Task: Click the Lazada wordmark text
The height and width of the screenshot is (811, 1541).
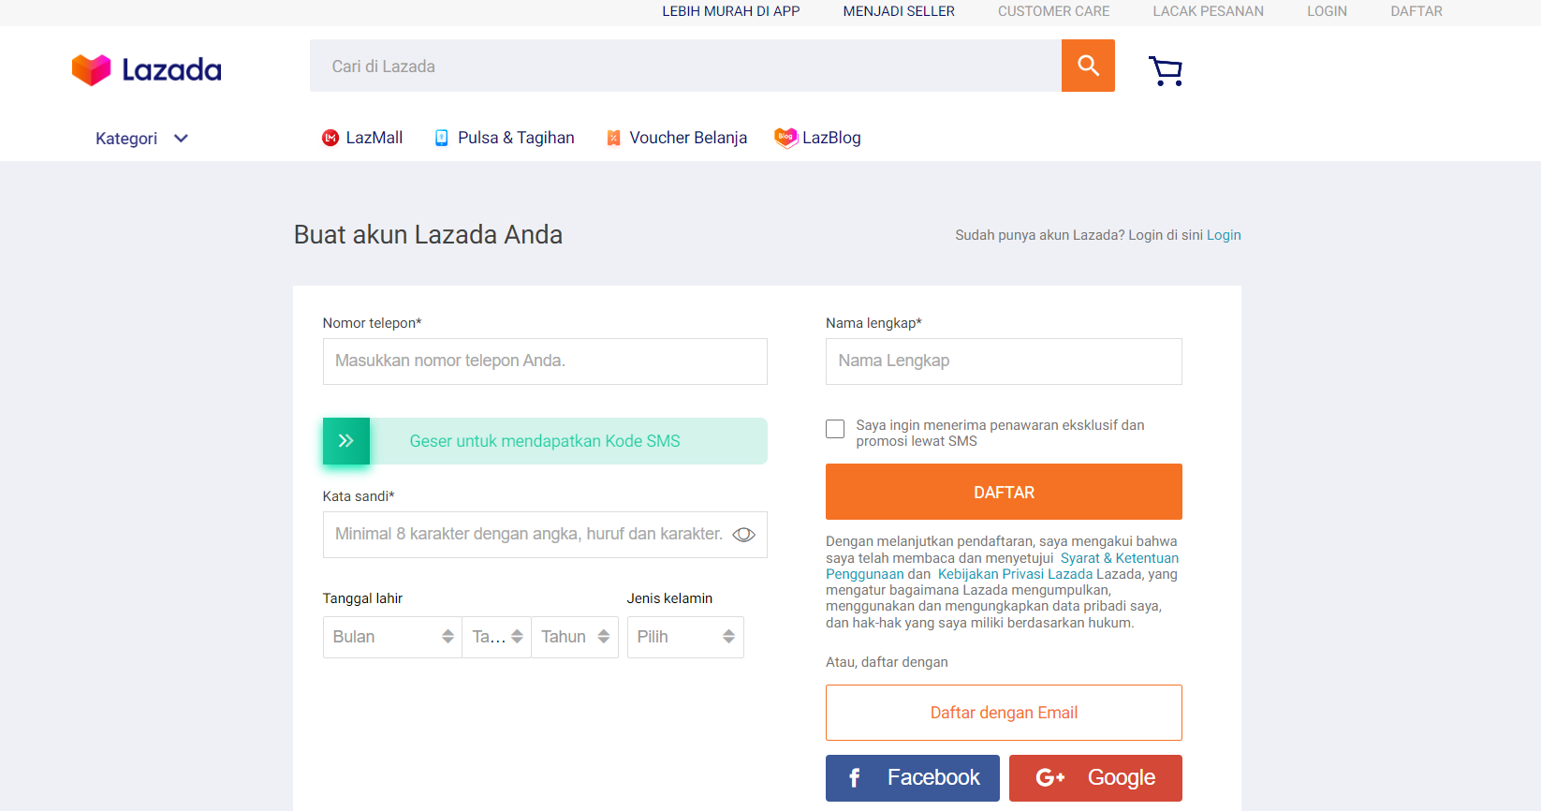Action: (172, 70)
